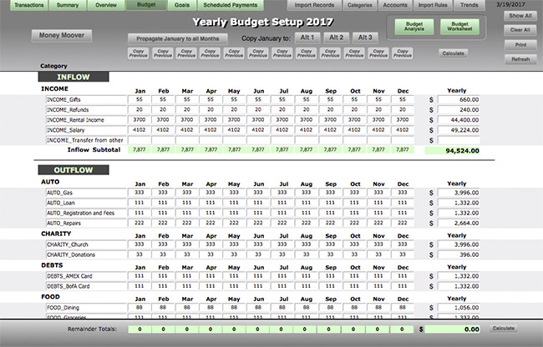Copy January to Alt 1
Viewport: 543px width, 347px height.
click(307, 38)
